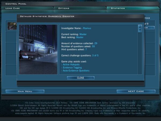Go to Main Menu

coord(25,91)
